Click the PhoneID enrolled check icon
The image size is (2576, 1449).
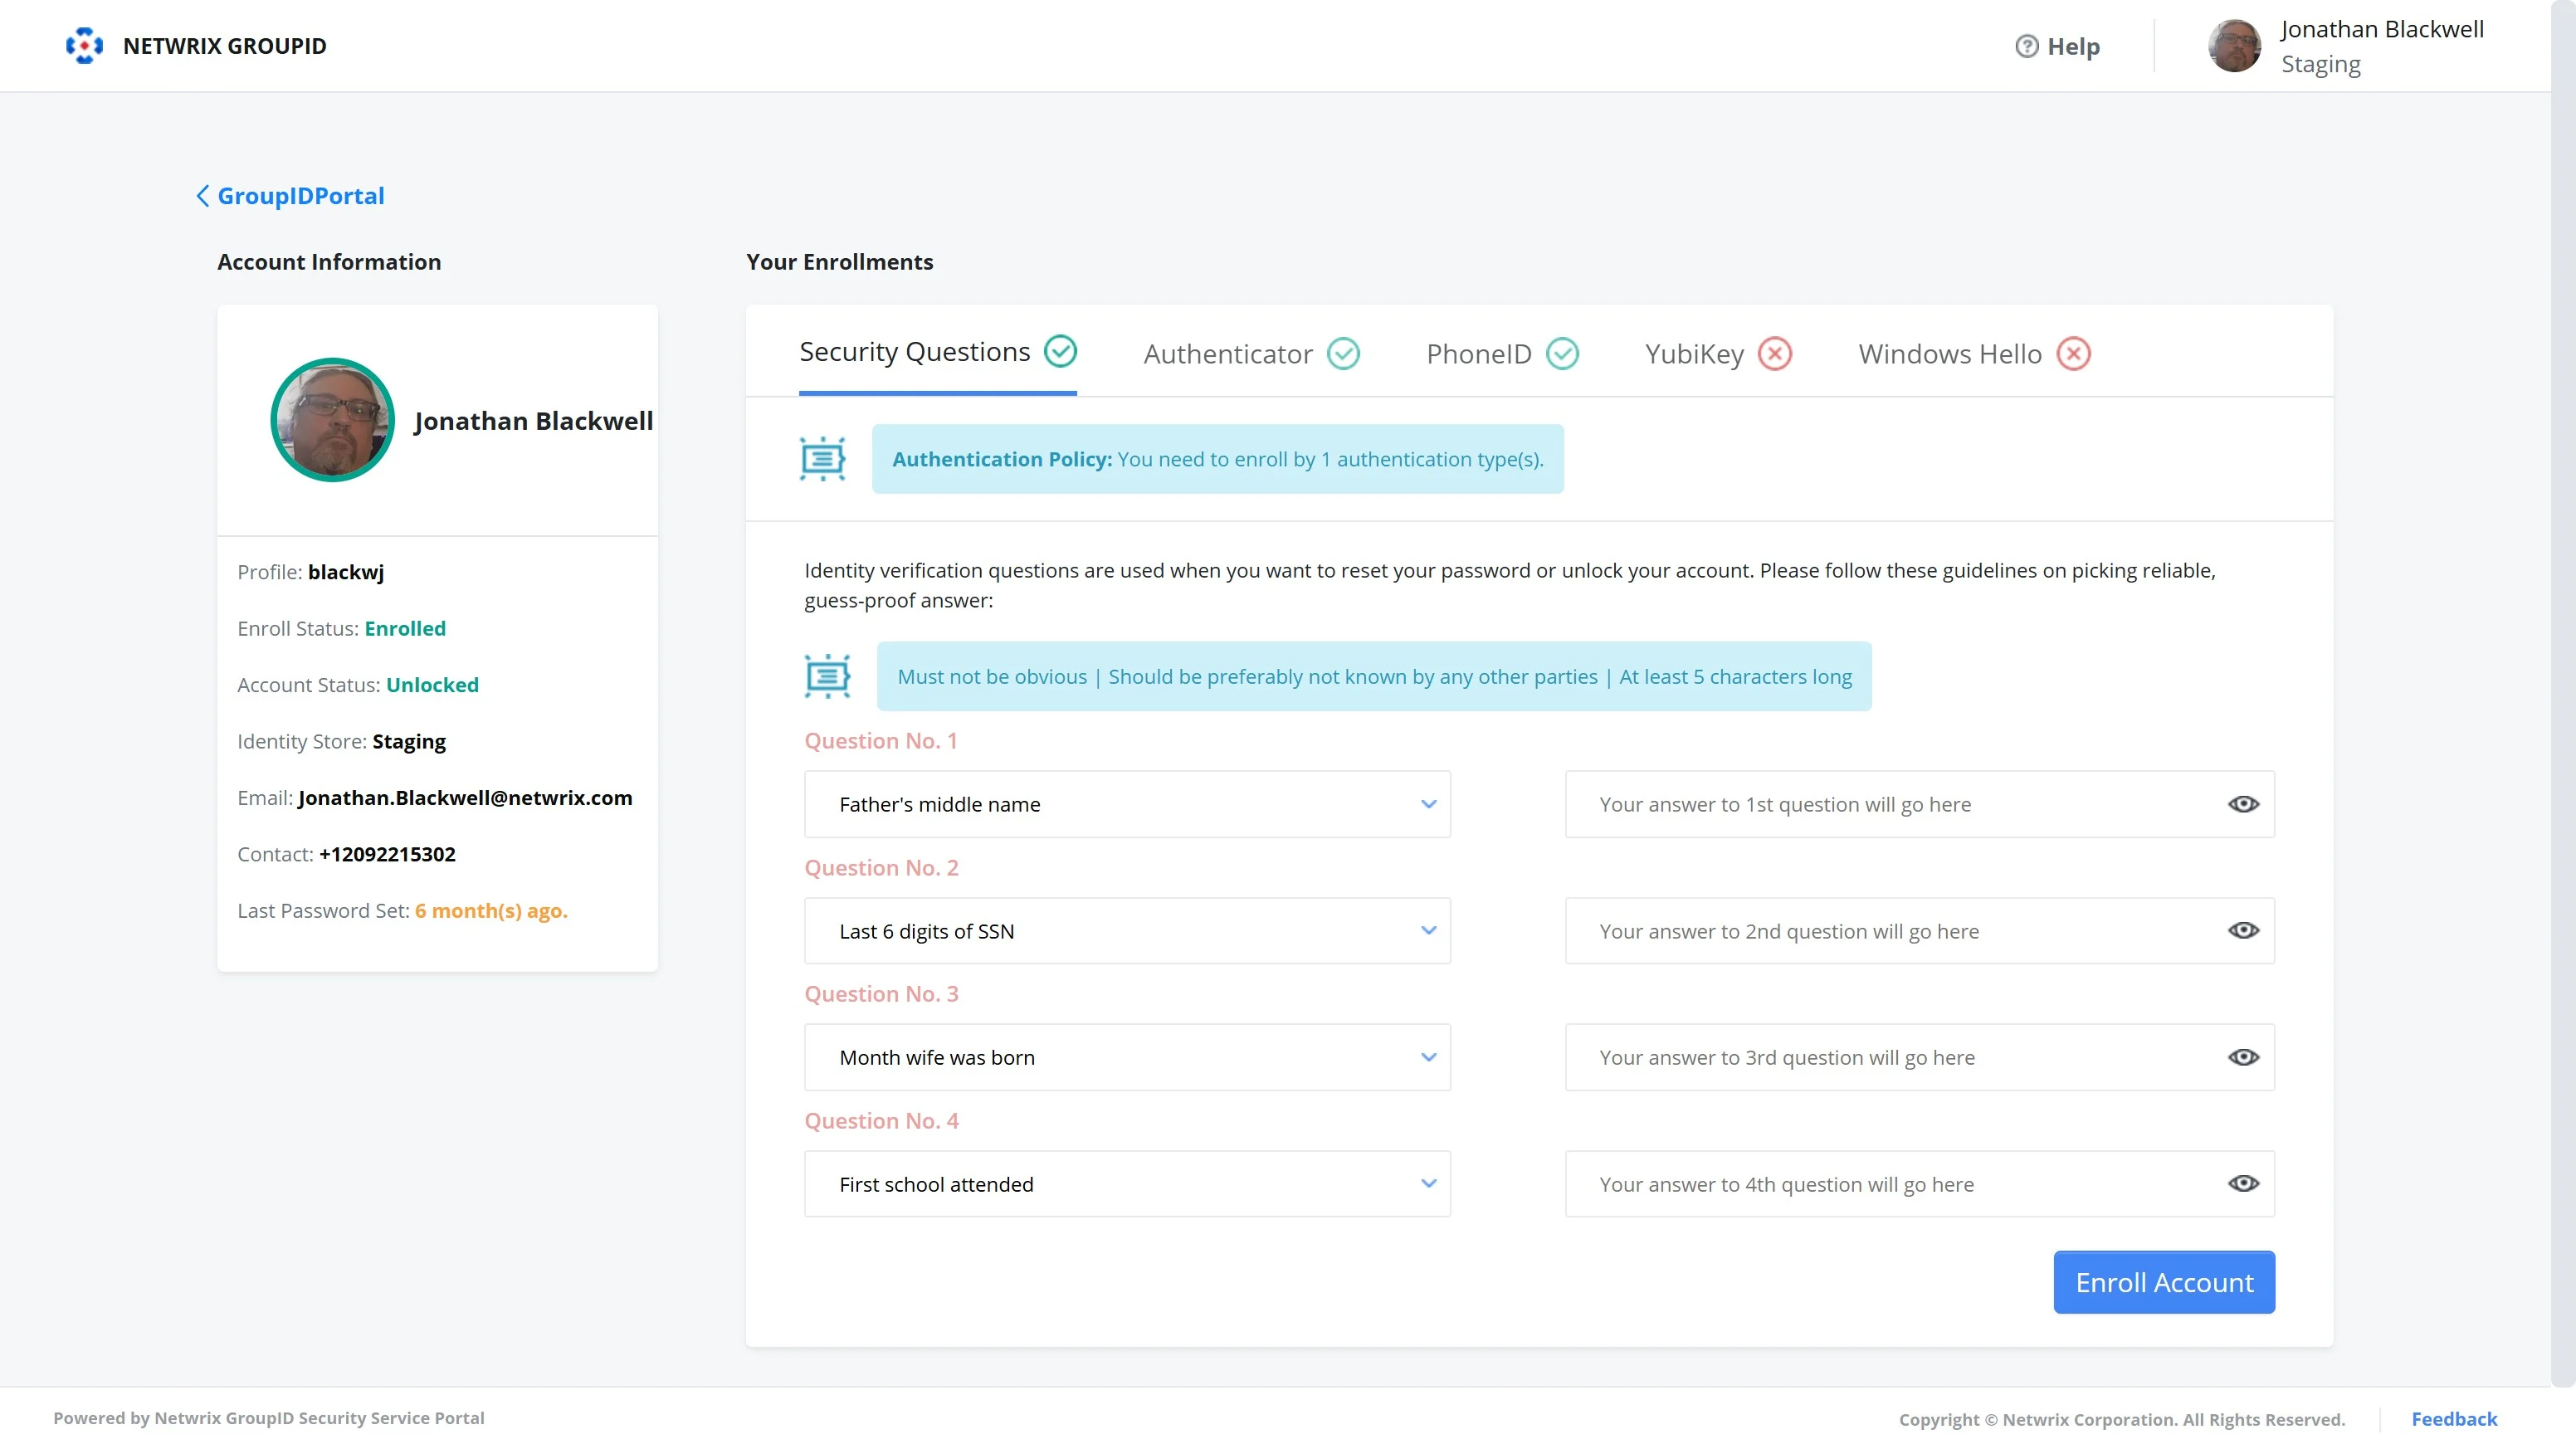(x=1562, y=354)
